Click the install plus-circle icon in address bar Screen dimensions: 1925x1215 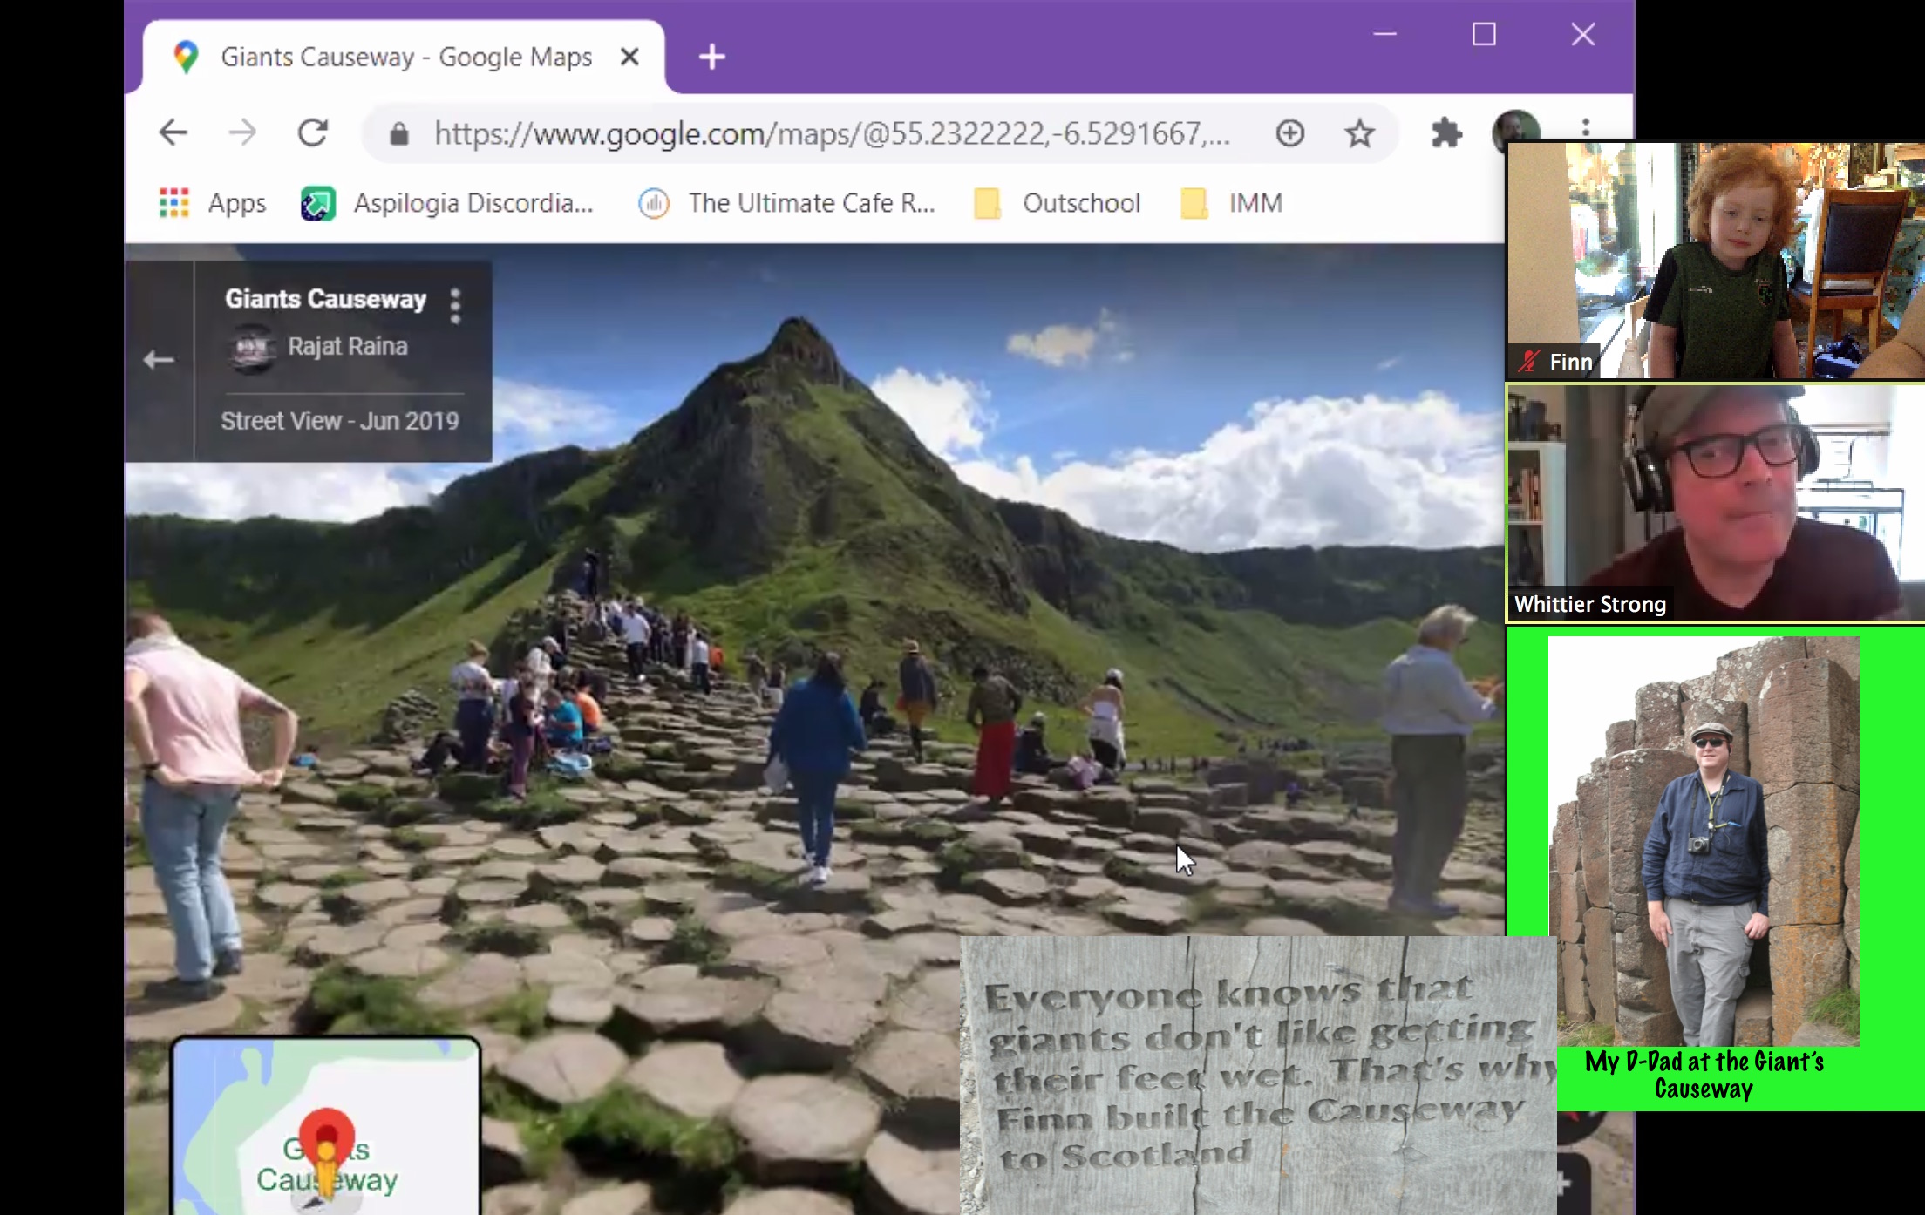[1289, 133]
